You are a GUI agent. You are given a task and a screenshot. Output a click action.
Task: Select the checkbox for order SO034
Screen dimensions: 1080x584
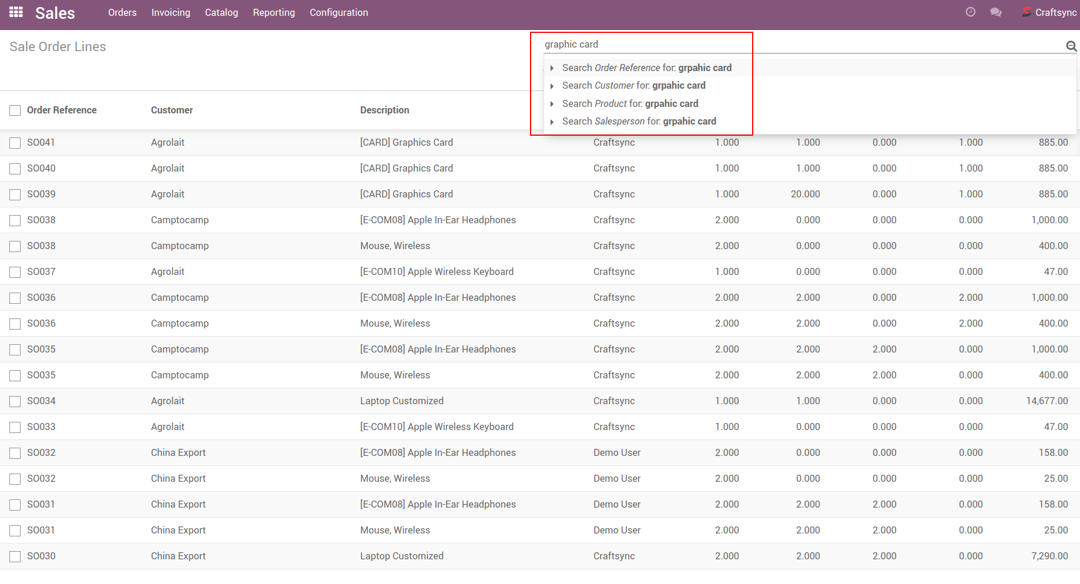[x=15, y=401]
